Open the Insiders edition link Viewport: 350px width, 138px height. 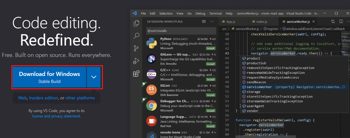click(x=43, y=98)
